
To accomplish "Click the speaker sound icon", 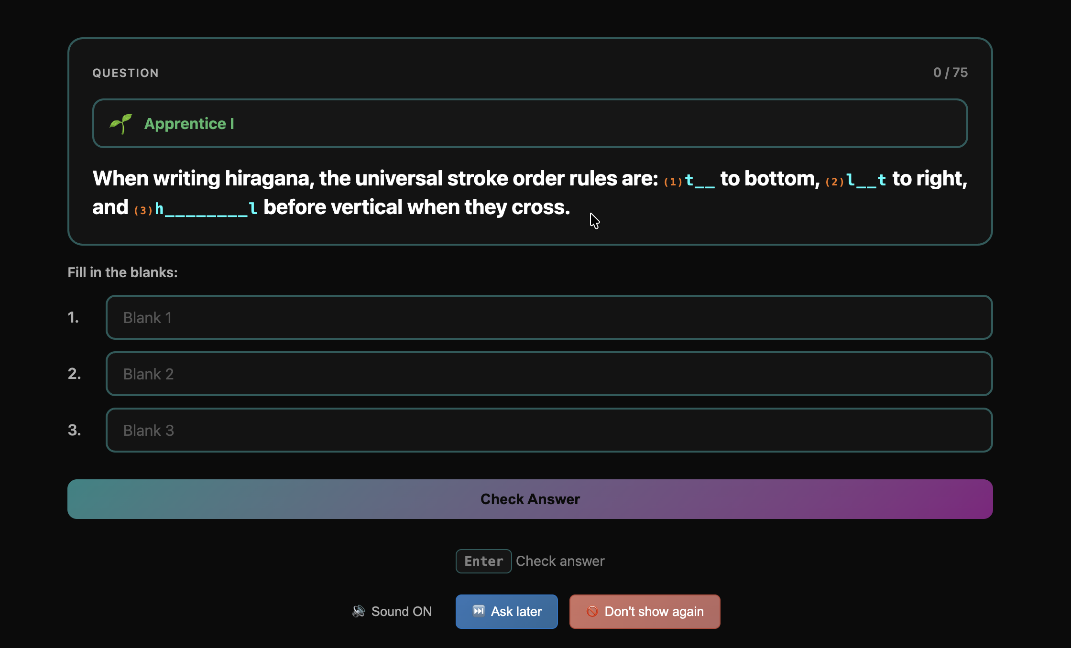I will [x=359, y=611].
